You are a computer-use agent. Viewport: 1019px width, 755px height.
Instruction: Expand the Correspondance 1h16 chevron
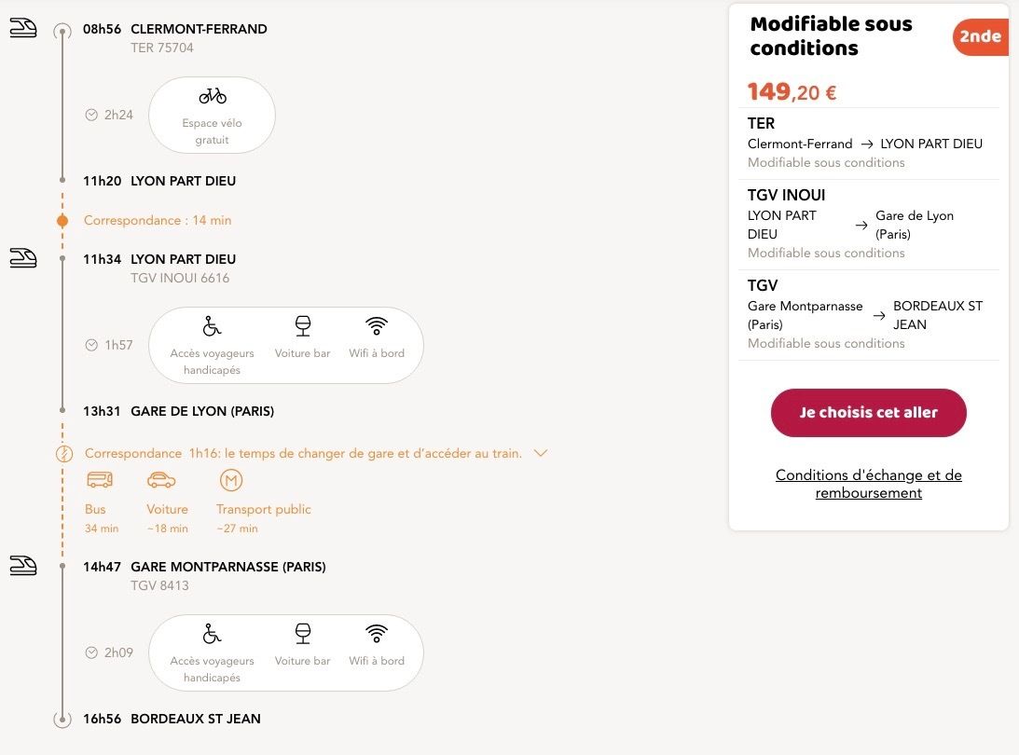pos(540,453)
